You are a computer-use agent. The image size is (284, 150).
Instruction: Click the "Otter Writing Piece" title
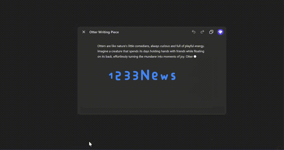tap(104, 32)
